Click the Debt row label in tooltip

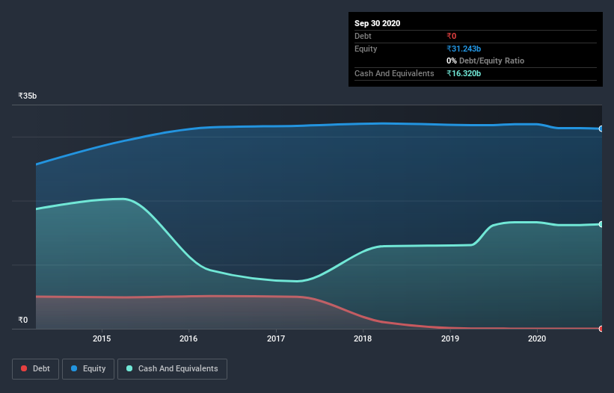click(x=363, y=36)
